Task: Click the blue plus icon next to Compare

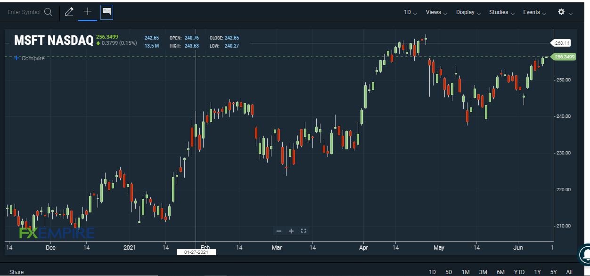Action: tap(16, 58)
